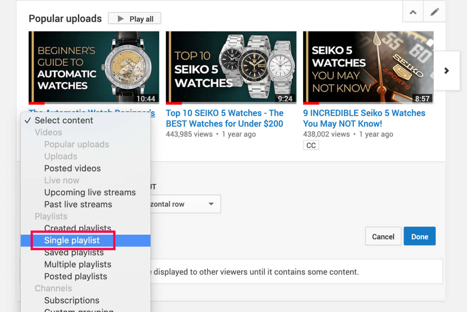The image size is (467, 312).
Task: Expand the Horizontal row layout dropdown
Action: (x=185, y=204)
